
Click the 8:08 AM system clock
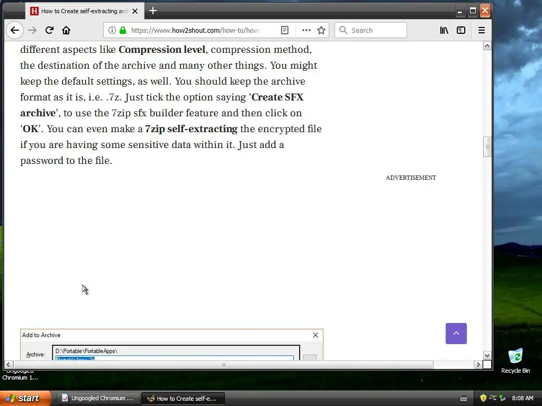[x=522, y=399]
